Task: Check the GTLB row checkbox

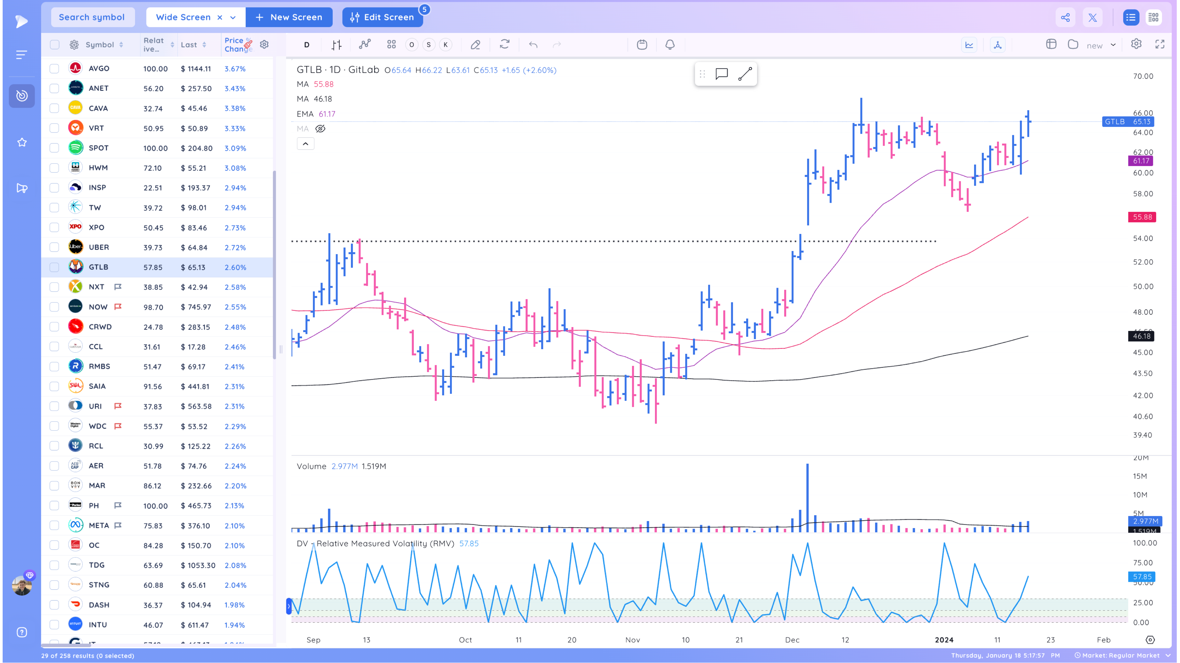Action: 54,267
